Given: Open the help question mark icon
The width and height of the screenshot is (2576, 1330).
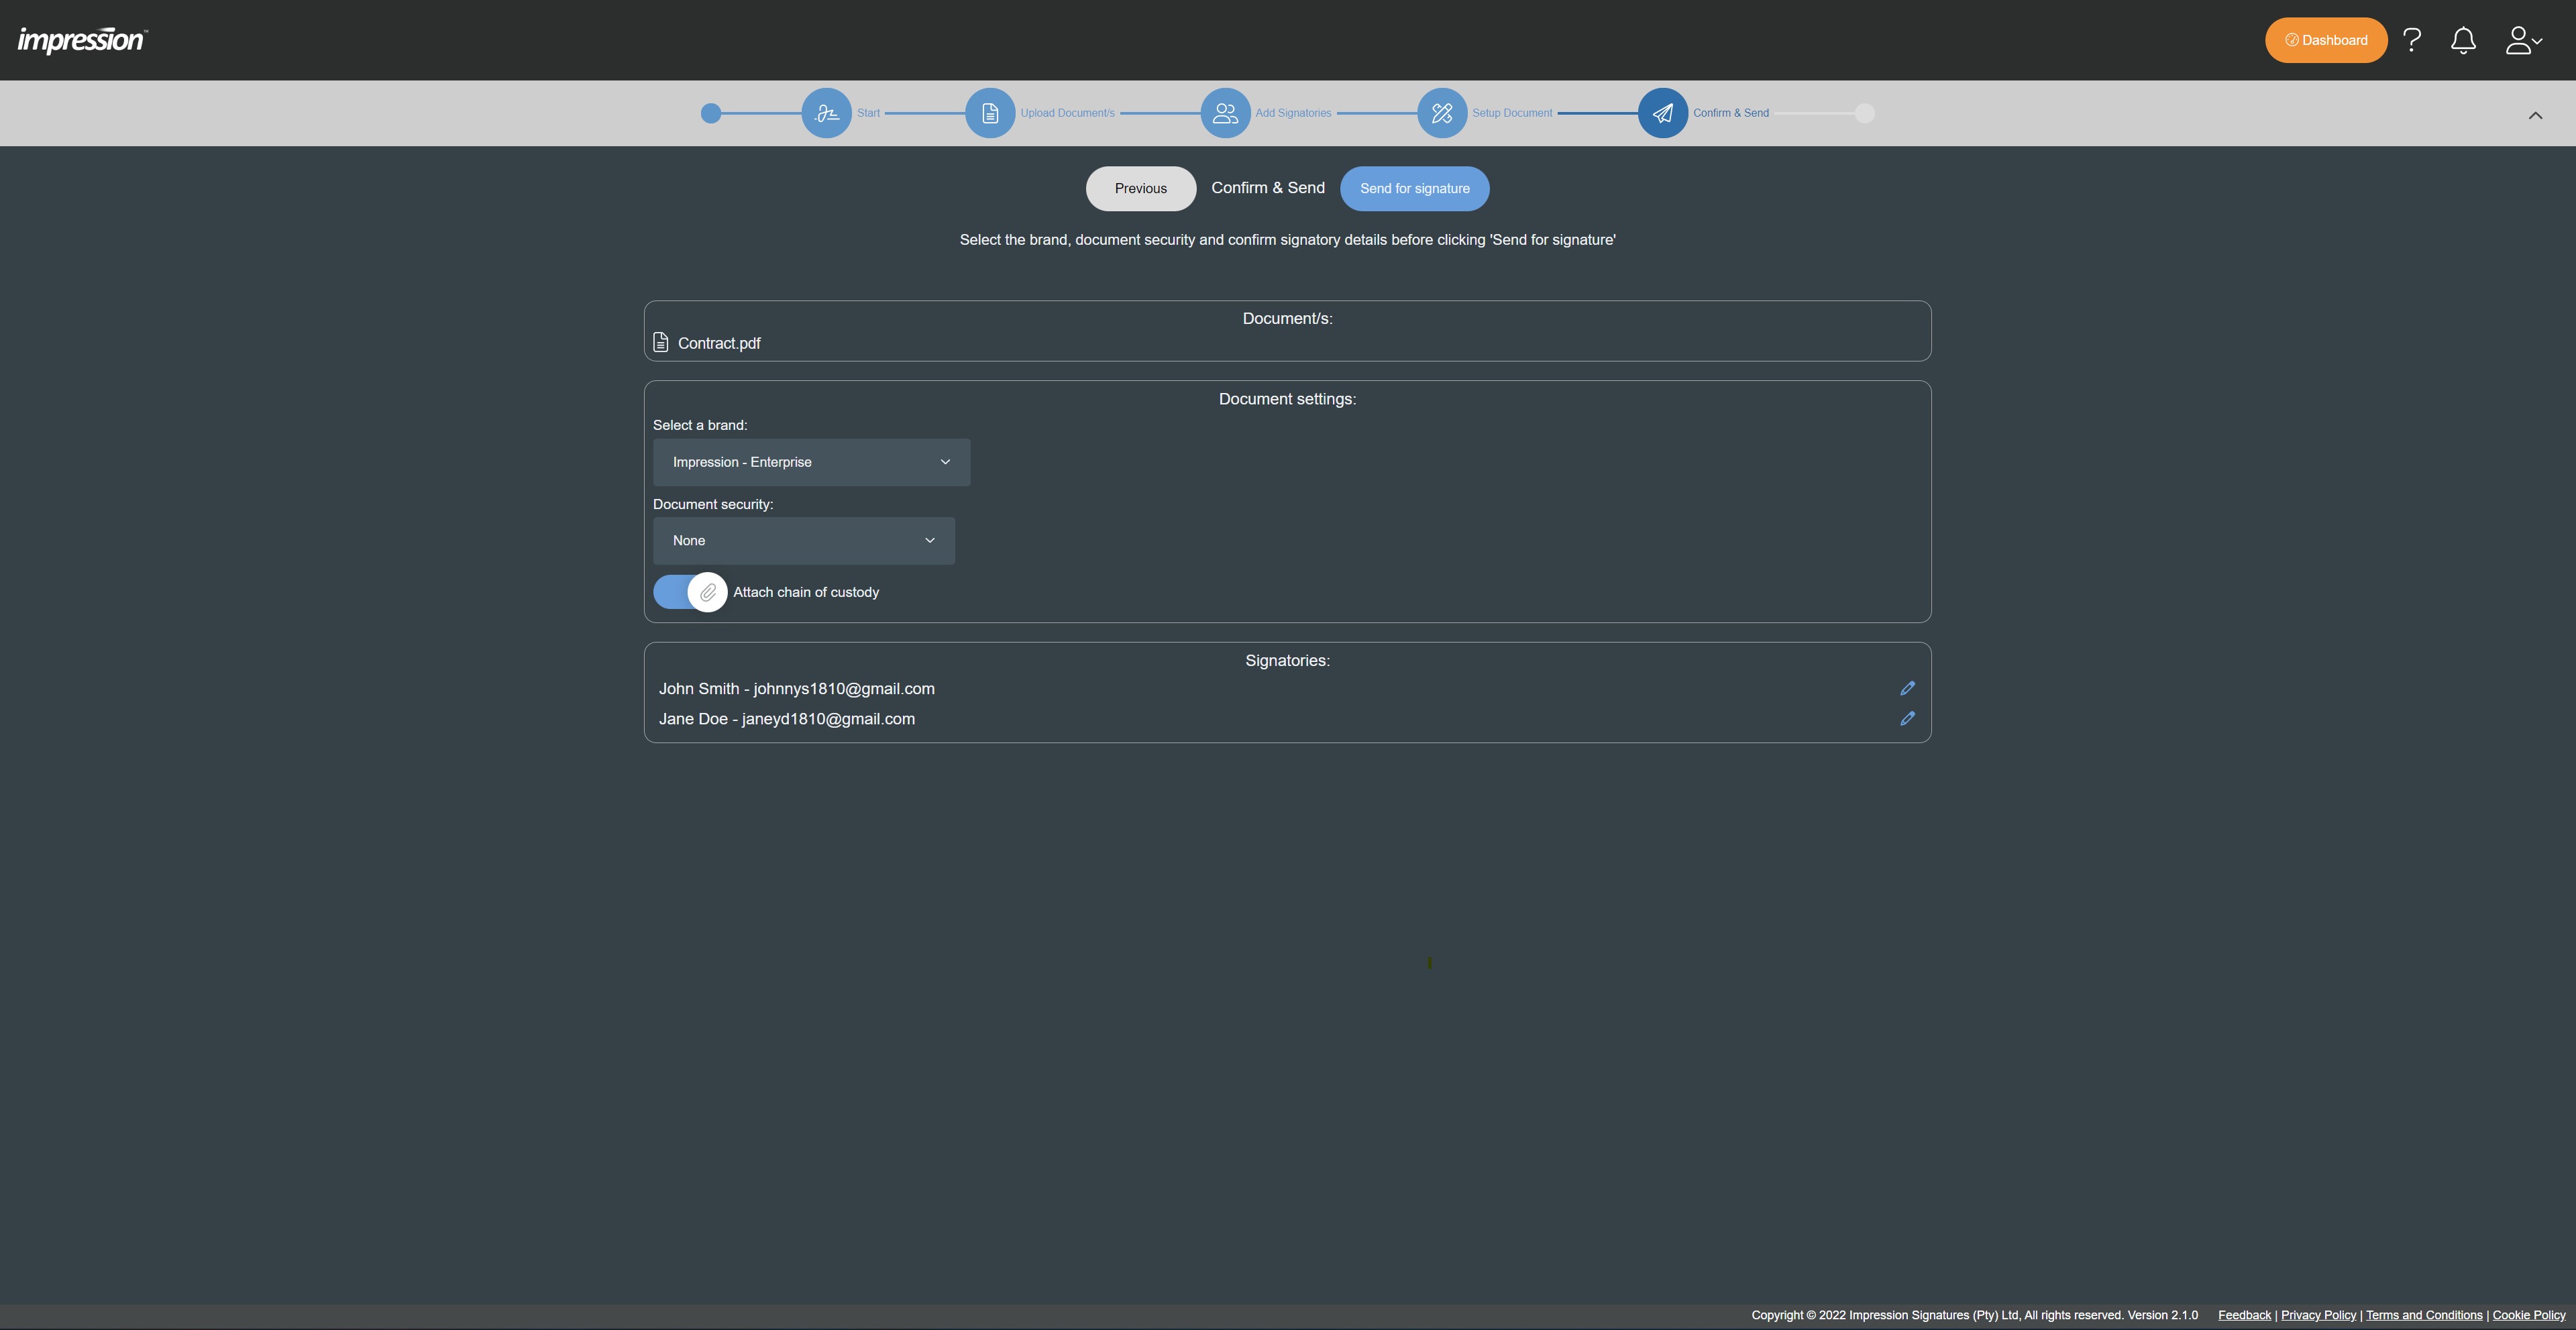Looking at the screenshot, I should coord(2412,40).
